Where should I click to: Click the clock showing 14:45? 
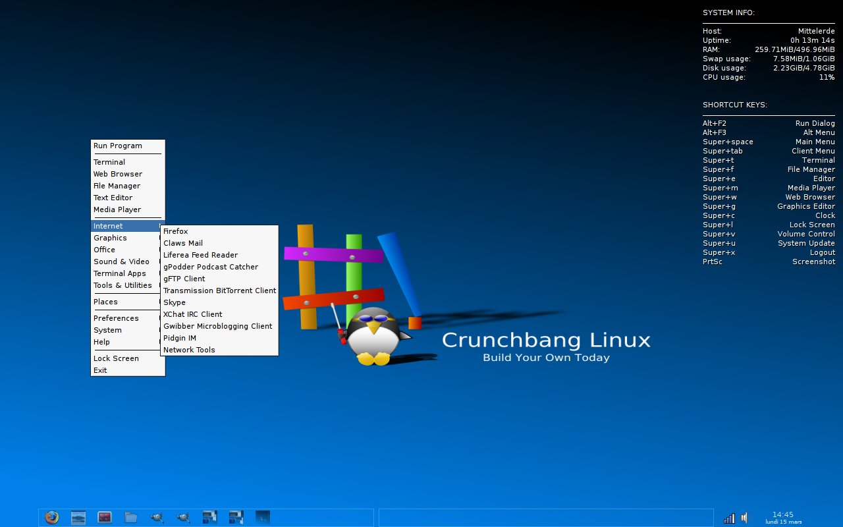click(782, 514)
